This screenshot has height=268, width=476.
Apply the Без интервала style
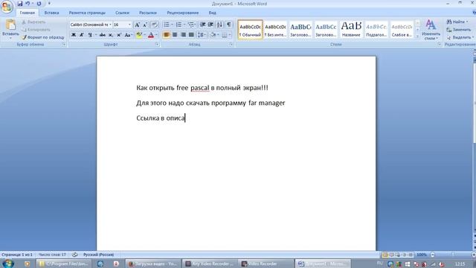(275, 30)
